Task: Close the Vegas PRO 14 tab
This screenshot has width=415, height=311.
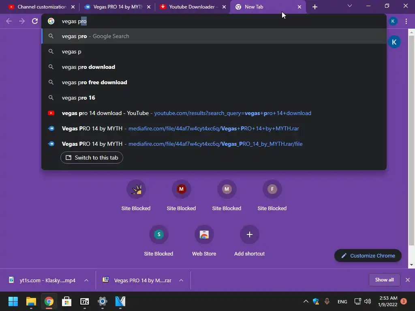Action: (x=148, y=7)
